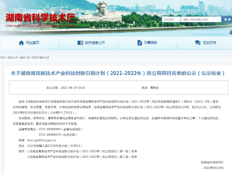Go to 信息公开 in breadcrumb

point(13,57)
